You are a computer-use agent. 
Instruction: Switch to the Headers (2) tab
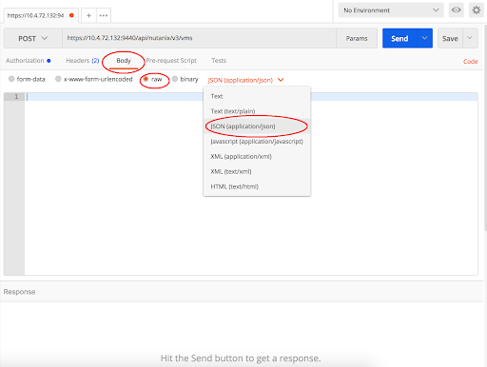[83, 61]
